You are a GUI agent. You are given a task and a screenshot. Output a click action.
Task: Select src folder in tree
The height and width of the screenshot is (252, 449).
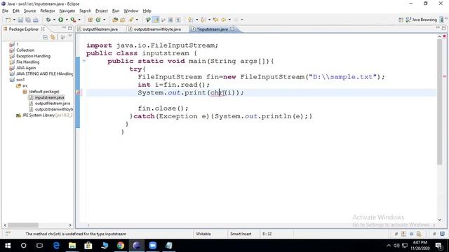[25, 85]
